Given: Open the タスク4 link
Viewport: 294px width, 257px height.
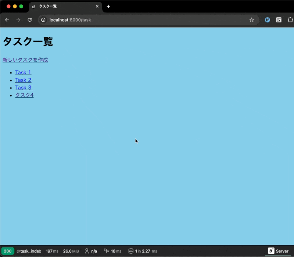Looking at the screenshot, I should (24, 95).
